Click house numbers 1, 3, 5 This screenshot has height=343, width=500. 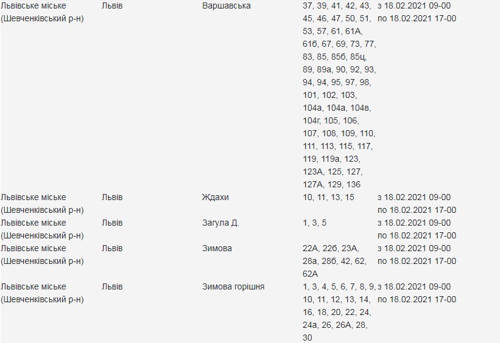[314, 223]
